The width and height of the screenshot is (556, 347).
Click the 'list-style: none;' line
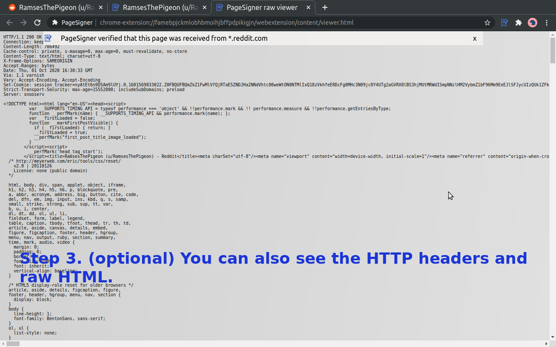click(35, 333)
